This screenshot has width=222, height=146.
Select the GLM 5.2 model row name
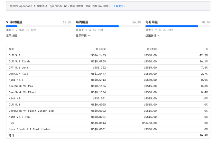pos(14,55)
